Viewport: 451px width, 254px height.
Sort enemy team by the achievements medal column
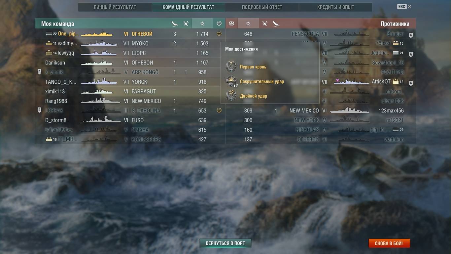(231, 23)
